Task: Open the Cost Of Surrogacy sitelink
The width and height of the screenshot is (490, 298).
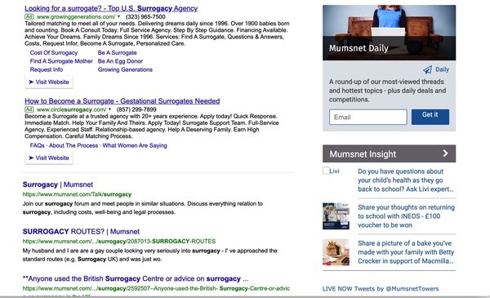Action: coord(54,53)
